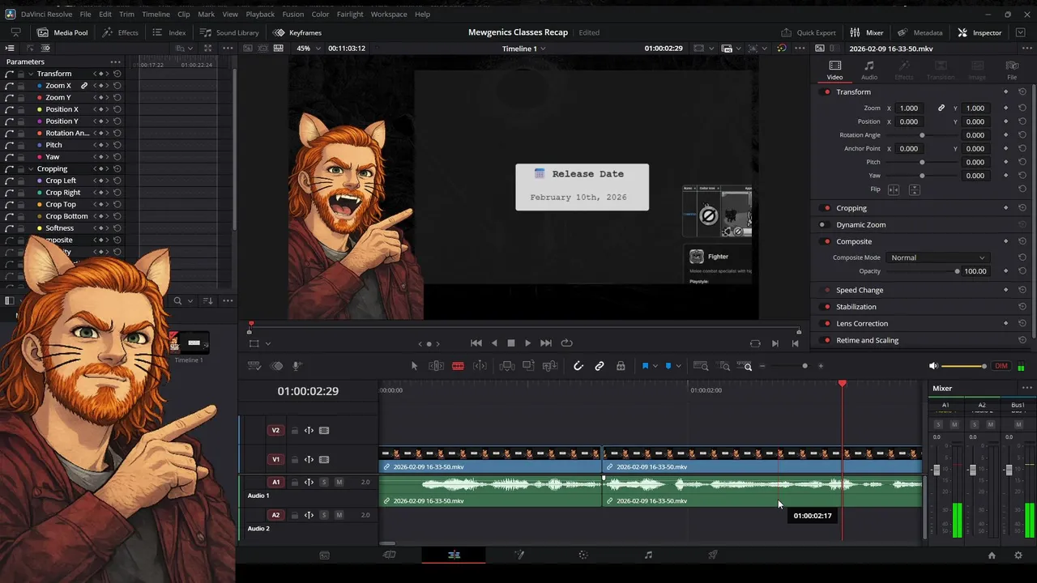The height and width of the screenshot is (583, 1037).
Task: Open the viewer zoom 45% dropdown
Action: pyautogui.click(x=307, y=49)
